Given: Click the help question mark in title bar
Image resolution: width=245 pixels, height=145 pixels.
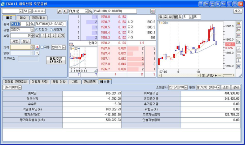Looking at the screenshot, I should tap(201, 4).
